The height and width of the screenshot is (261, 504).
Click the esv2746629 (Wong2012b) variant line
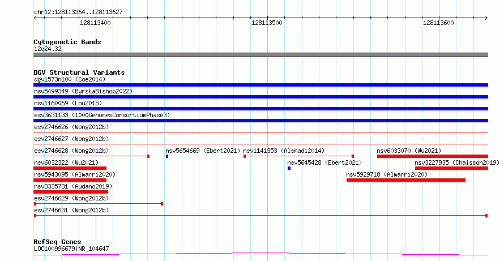tap(99, 204)
